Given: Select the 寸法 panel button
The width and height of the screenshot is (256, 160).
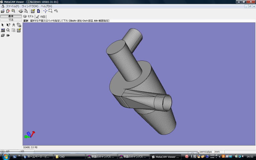Looking at the screenshot, I should (x=11, y=20).
